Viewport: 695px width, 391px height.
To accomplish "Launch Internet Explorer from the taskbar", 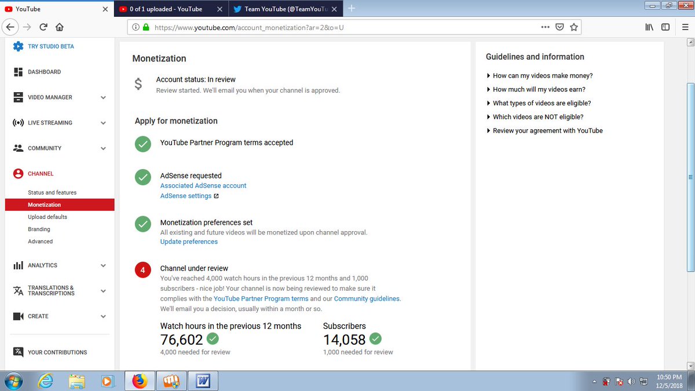I will pos(46,381).
